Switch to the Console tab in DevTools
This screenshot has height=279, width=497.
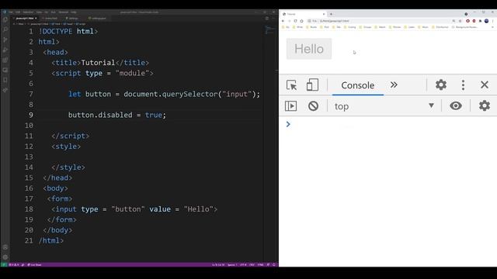click(x=357, y=85)
